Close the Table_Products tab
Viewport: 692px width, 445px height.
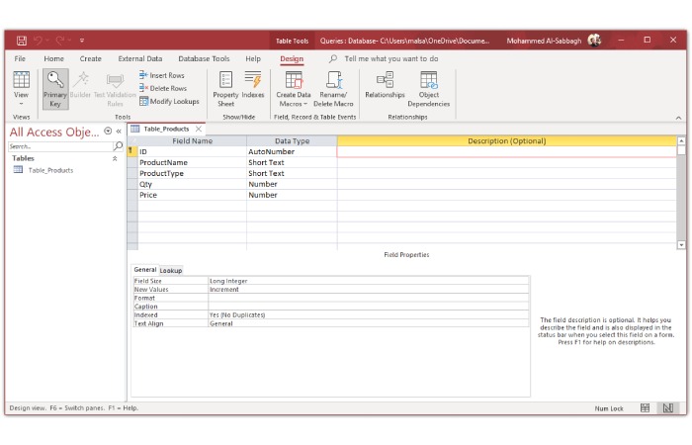199,129
